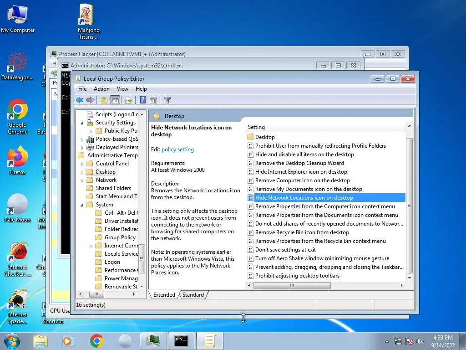466x350 pixels.
Task: Click the Forward arrow toolbar icon
Action: [x=90, y=100]
